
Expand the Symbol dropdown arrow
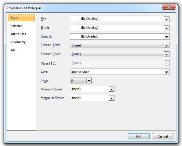pyautogui.click(x=166, y=37)
